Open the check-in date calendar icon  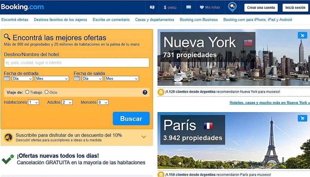tap(7, 78)
